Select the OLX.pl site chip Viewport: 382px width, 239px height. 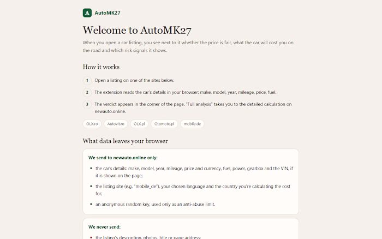[139, 124]
